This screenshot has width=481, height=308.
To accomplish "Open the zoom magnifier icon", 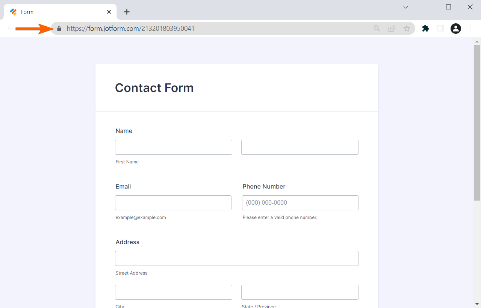I will pyautogui.click(x=377, y=29).
